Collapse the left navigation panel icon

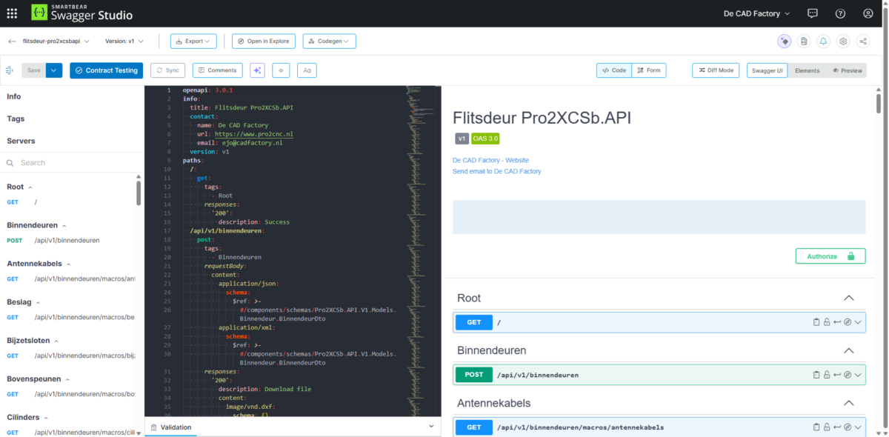[x=10, y=70]
